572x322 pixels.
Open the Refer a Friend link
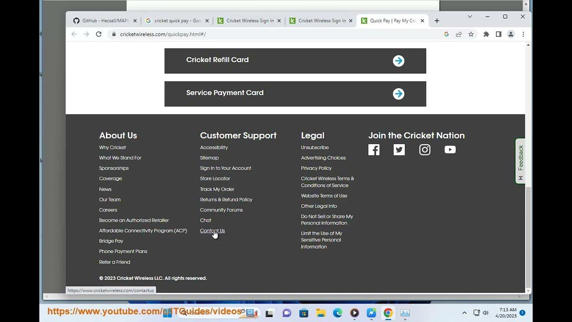pos(114,262)
